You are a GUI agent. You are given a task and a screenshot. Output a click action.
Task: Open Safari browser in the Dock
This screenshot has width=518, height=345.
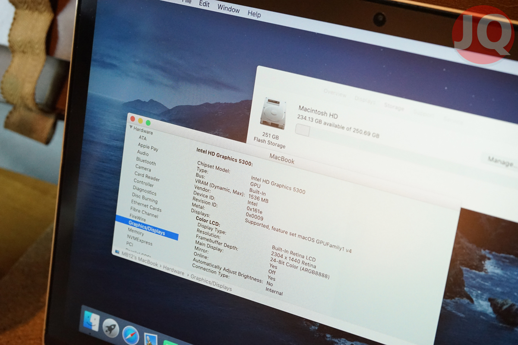click(x=130, y=335)
